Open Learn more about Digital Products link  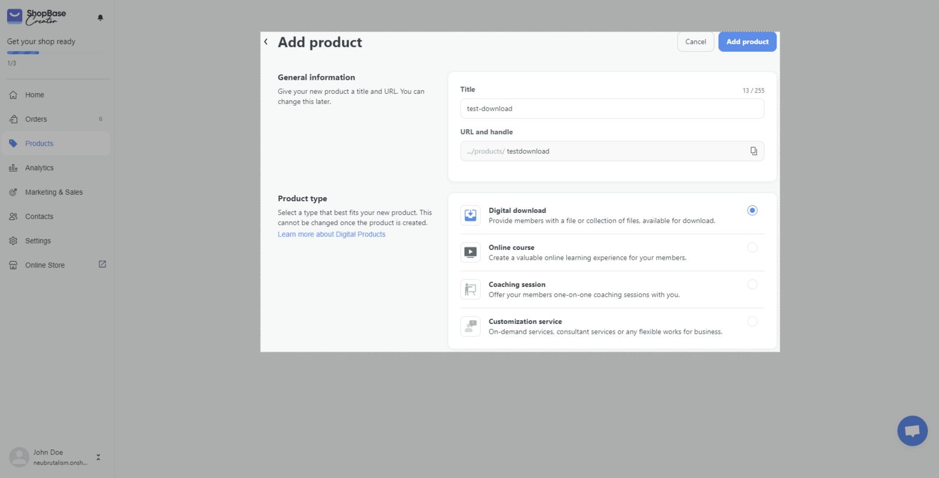[x=332, y=234]
